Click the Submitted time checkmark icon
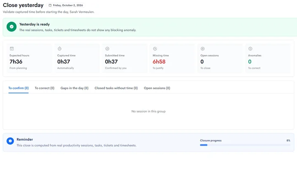The image size is (297, 185). tap(107, 49)
